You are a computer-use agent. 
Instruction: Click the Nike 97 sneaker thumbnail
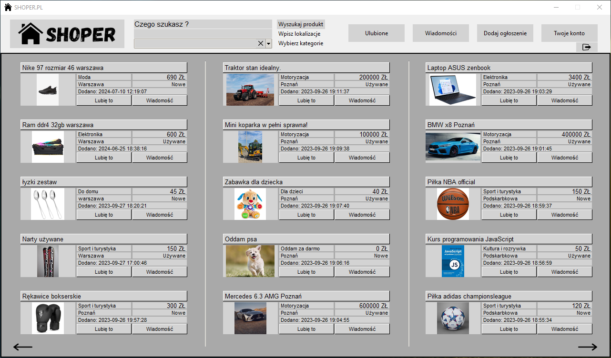pos(48,89)
